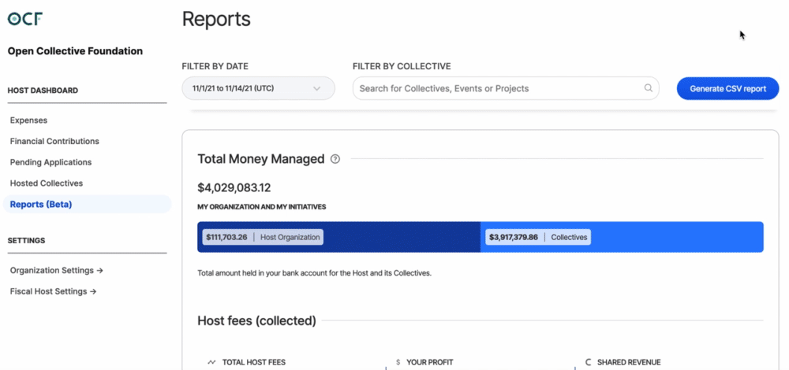This screenshot has width=789, height=370.
Task: Click the TOTAL HOST FEES label
Action: pos(253,362)
